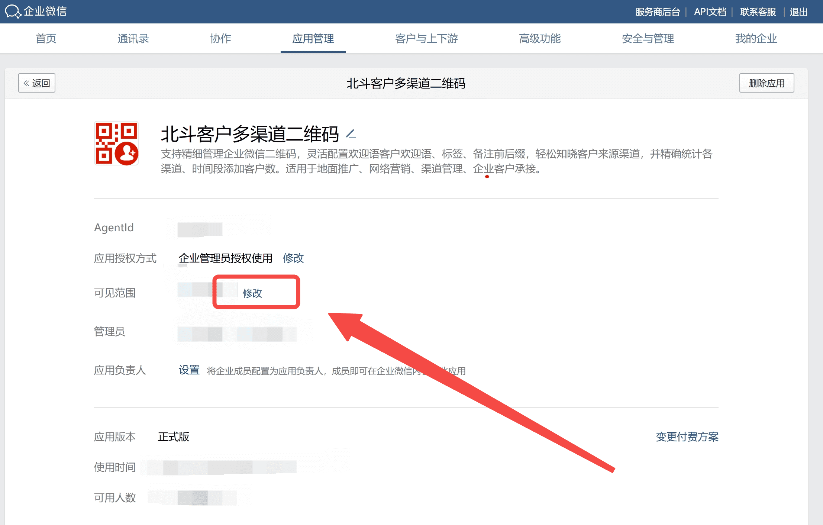
Task: Click the 企业微信 logo icon
Action: click(x=13, y=12)
